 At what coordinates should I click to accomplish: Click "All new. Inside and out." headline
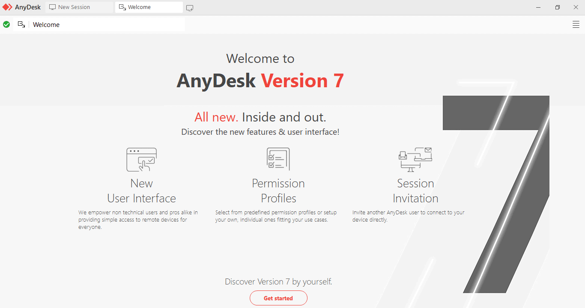[x=260, y=117]
